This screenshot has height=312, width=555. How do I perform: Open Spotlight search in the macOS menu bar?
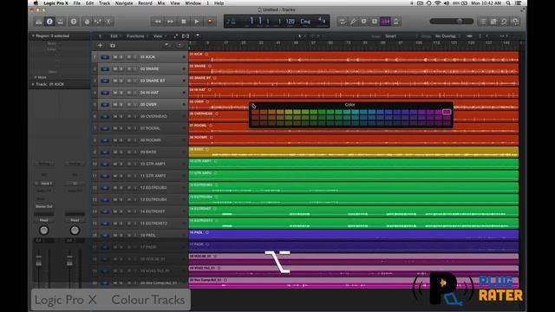(508, 3)
